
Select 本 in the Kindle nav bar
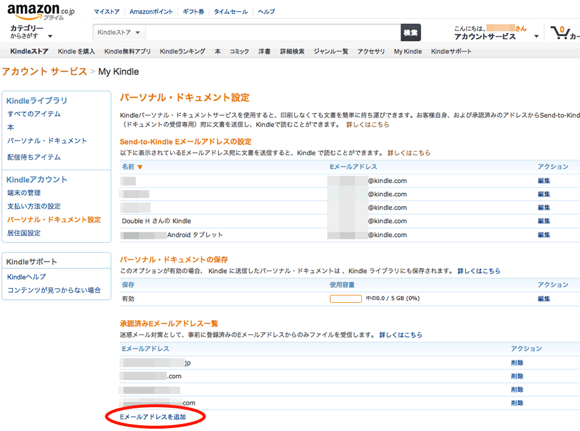(x=217, y=52)
